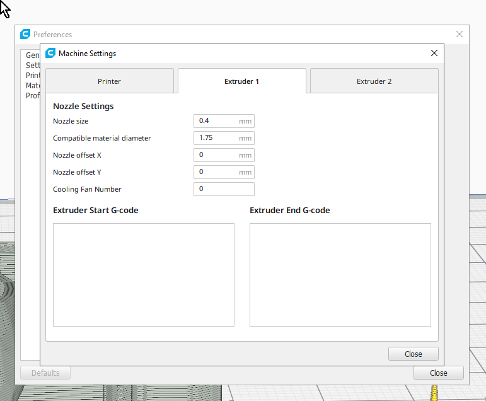Select the Materials item in Preferences list

33,85
